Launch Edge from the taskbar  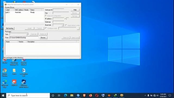pyautogui.click(x=66, y=96)
